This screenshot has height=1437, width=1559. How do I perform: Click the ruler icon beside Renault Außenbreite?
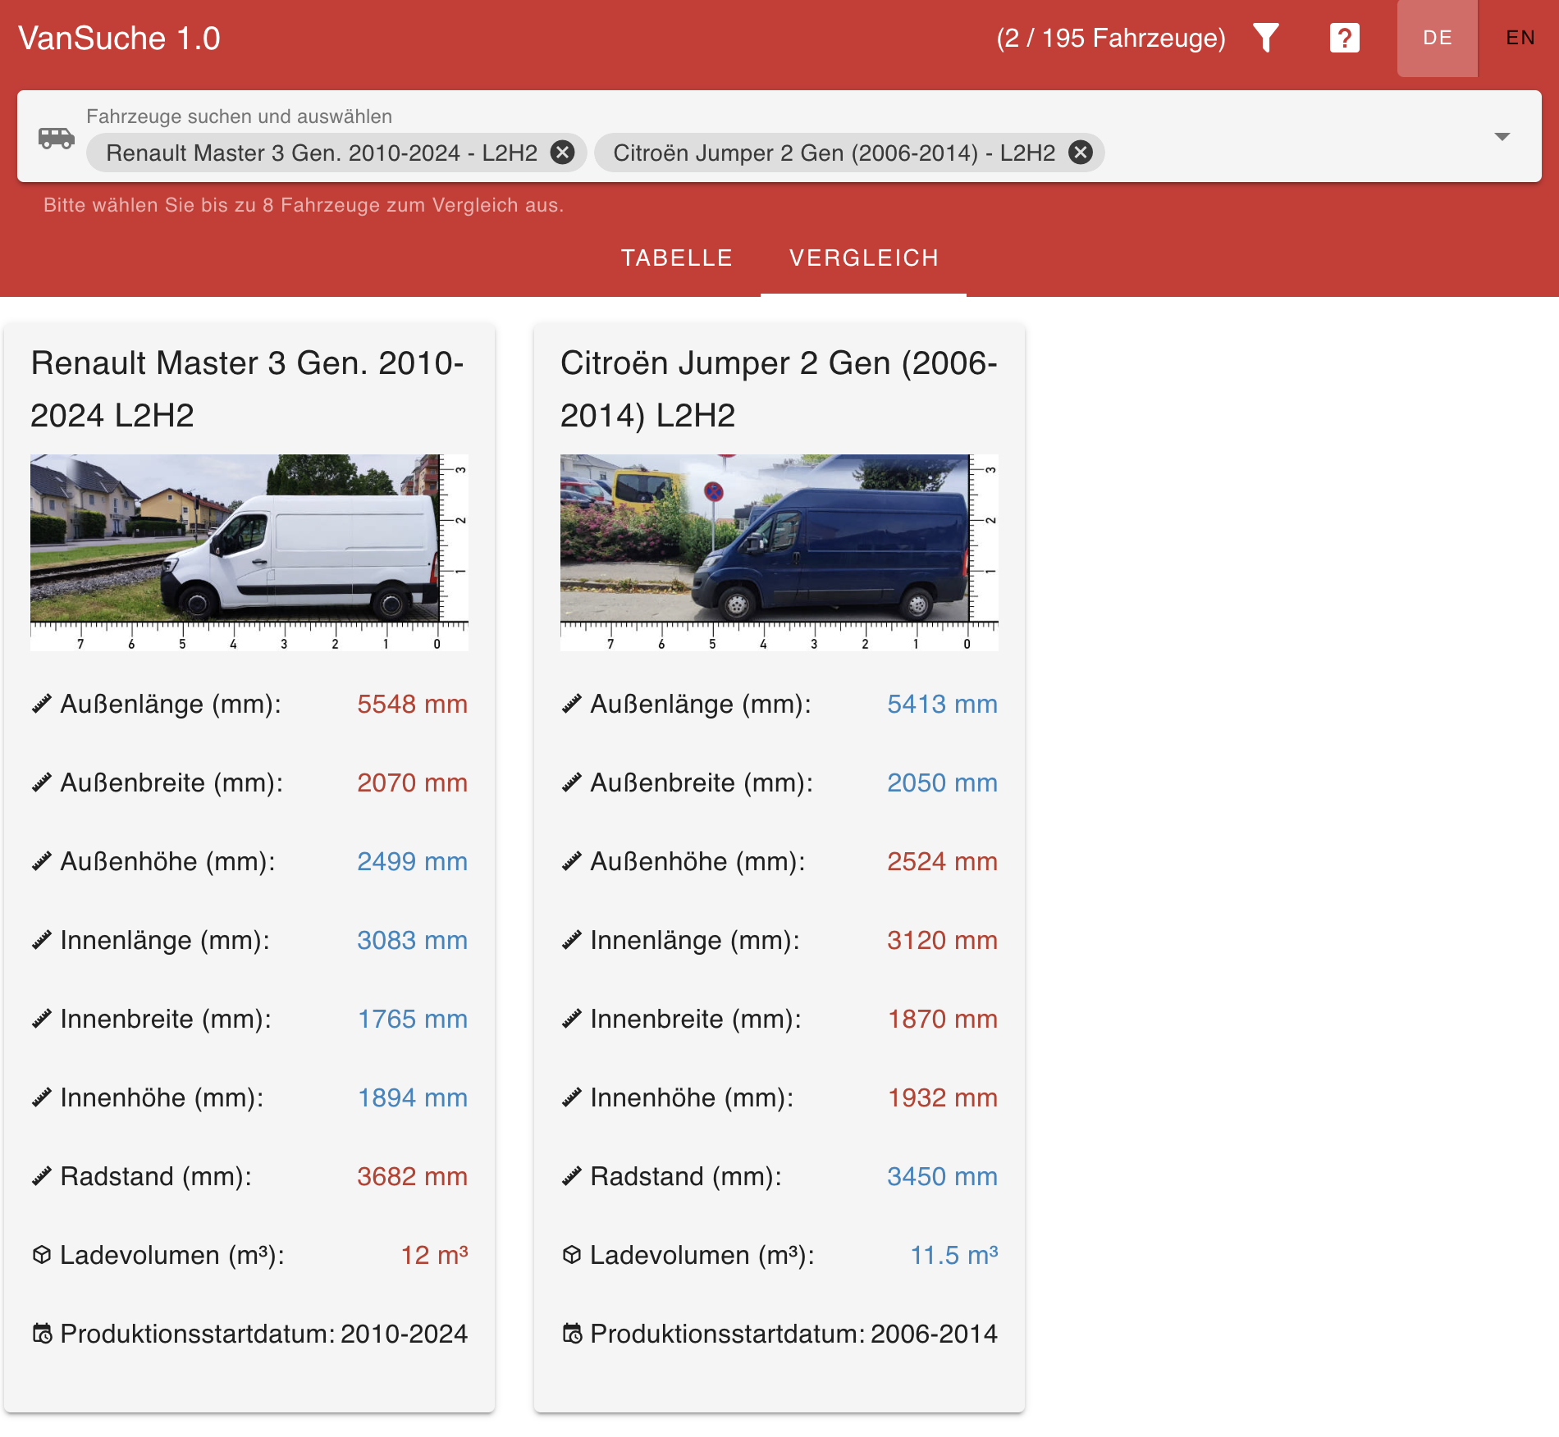[x=42, y=783]
